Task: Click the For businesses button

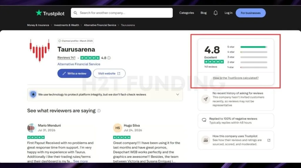Action: (250, 13)
